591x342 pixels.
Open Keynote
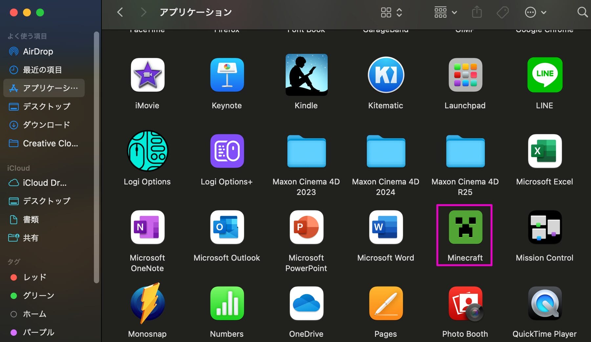[227, 75]
